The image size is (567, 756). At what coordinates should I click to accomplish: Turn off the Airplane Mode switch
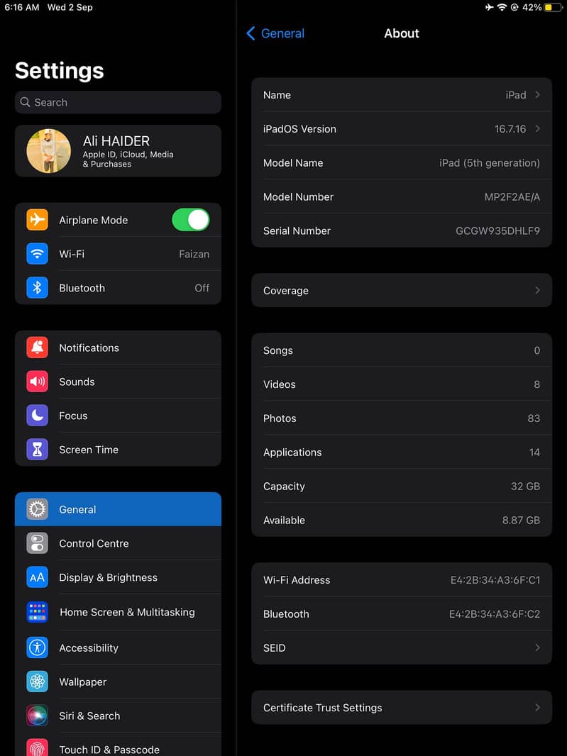191,220
